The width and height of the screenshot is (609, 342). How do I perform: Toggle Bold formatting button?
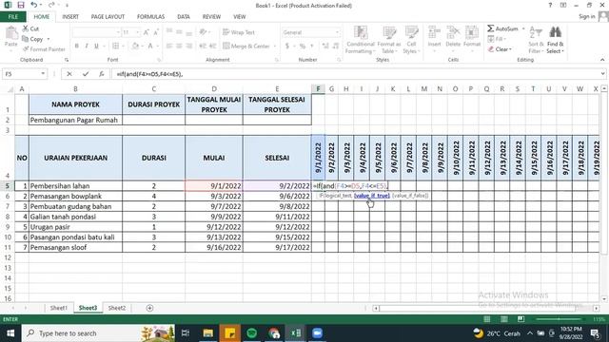pyautogui.click(x=76, y=46)
